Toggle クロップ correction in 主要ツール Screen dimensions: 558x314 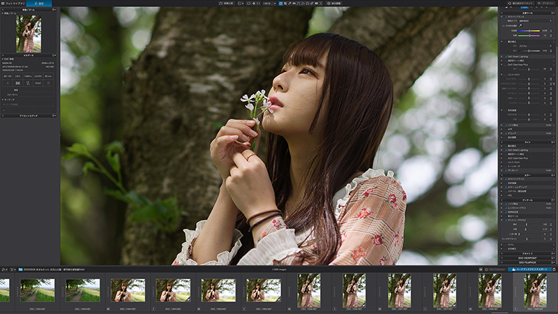(x=506, y=133)
